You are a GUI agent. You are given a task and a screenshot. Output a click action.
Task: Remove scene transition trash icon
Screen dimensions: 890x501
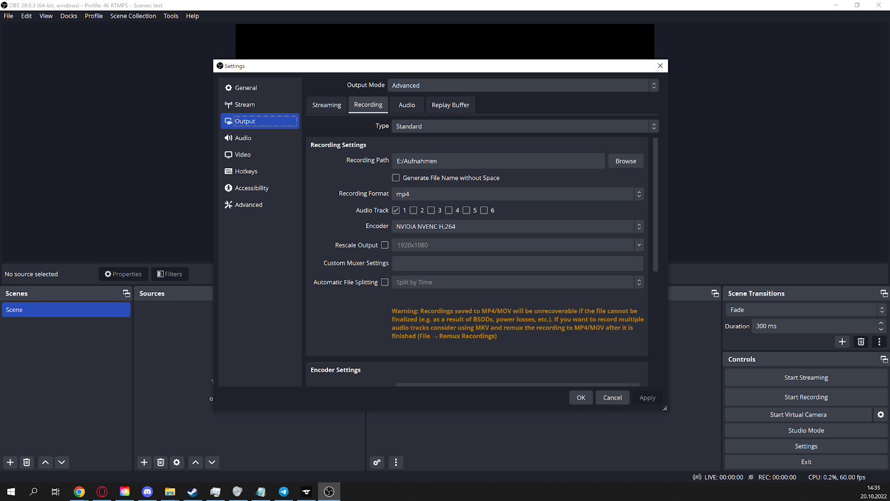click(861, 342)
